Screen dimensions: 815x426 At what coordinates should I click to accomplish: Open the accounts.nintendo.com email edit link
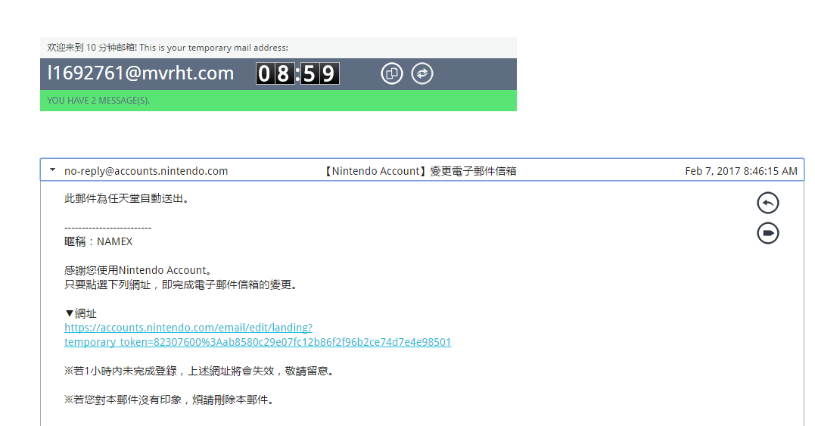click(x=188, y=328)
